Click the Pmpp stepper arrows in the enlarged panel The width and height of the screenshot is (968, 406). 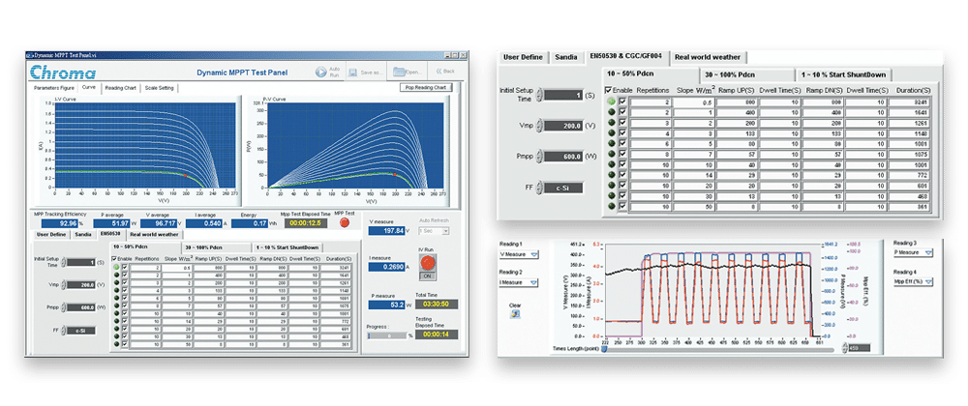point(539,156)
